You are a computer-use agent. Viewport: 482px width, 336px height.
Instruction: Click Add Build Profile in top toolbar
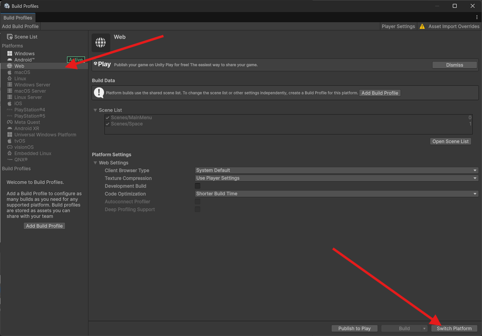pos(20,26)
